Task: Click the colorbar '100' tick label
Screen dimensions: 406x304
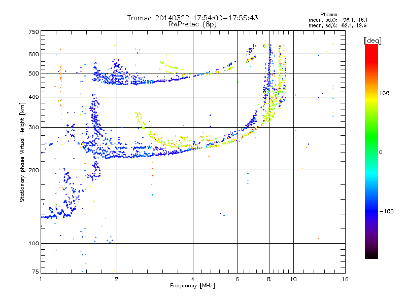Action: coord(384,93)
